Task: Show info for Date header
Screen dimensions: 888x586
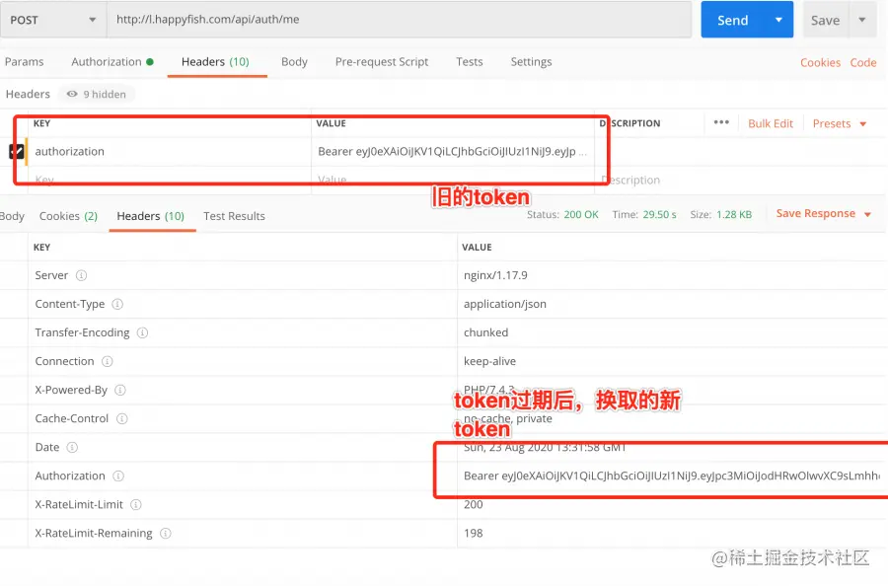Action: (x=72, y=447)
